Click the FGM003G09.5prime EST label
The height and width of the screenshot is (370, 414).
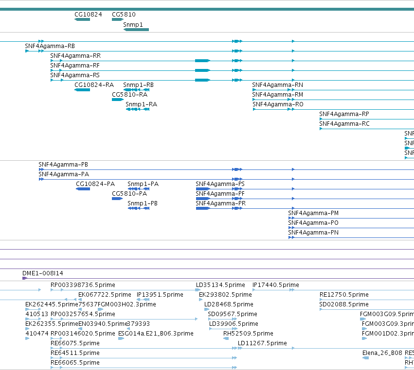(x=387, y=314)
